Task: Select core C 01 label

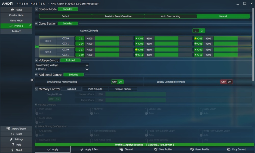Action: [80, 38]
